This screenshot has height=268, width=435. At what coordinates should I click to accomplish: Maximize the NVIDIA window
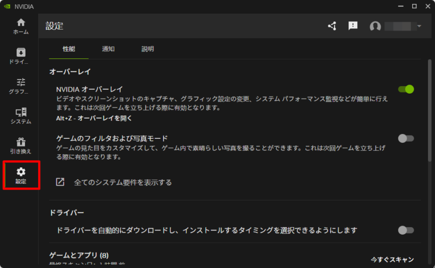pos(414,6)
